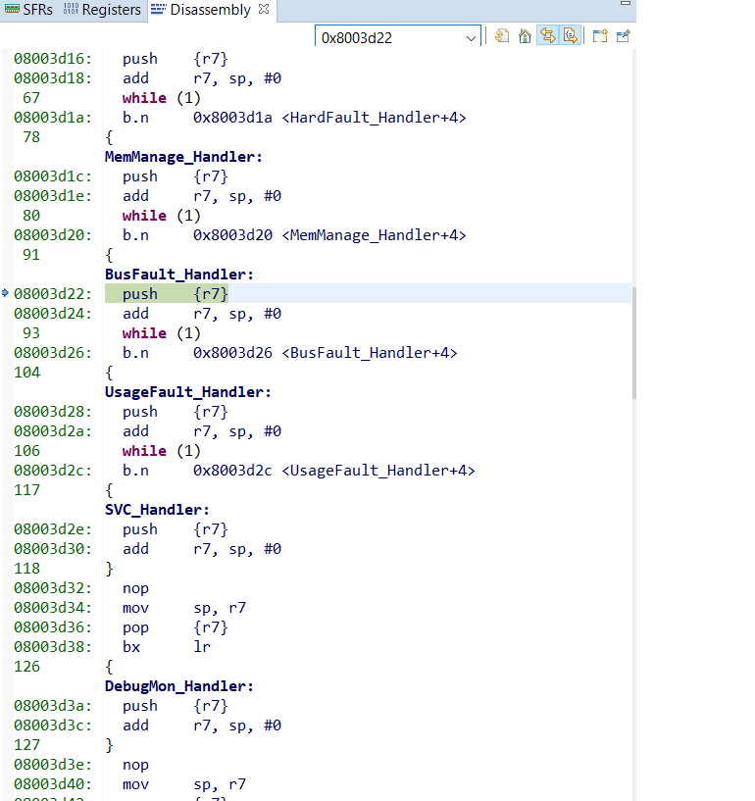Click source line number 117

[x=27, y=490]
